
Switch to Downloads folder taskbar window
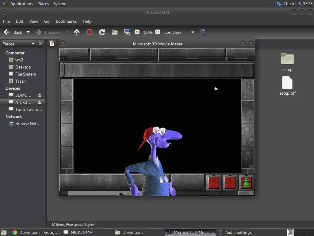pos(129,232)
